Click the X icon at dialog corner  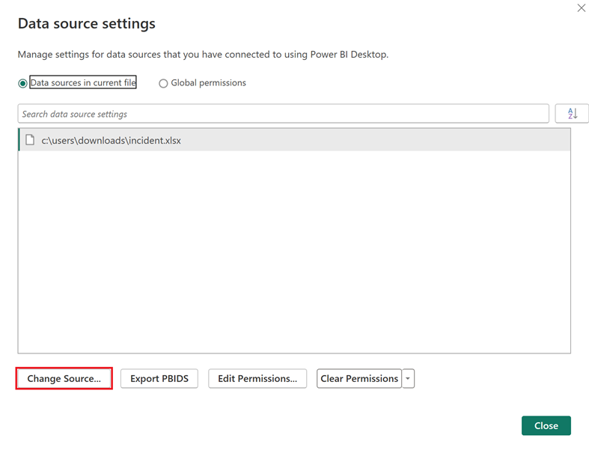(x=581, y=7)
